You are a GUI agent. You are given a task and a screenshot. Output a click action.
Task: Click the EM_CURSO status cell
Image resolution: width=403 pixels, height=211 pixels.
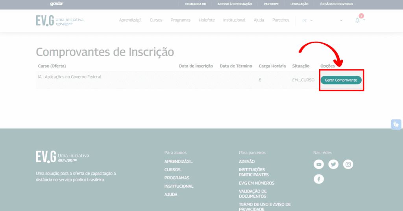[x=303, y=80]
